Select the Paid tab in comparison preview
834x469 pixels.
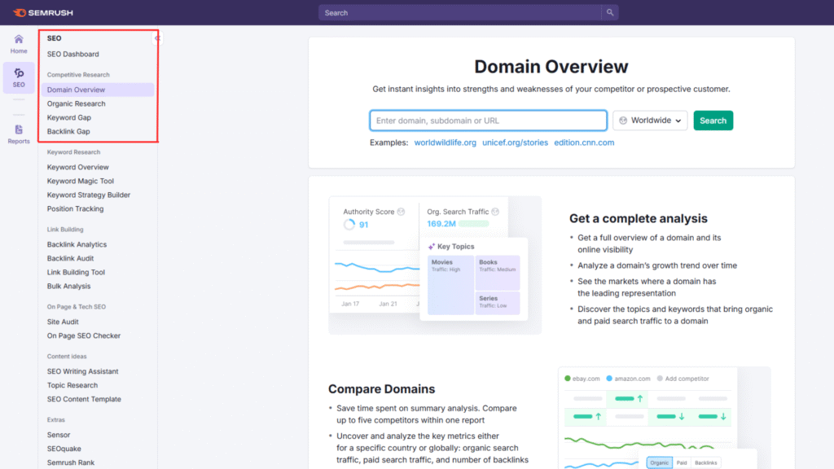coord(682,462)
